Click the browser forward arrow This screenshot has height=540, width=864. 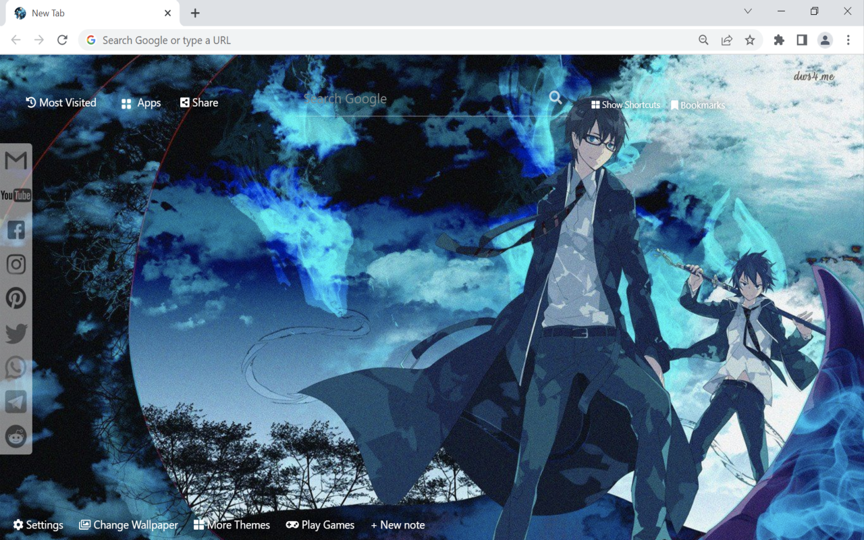(39, 40)
